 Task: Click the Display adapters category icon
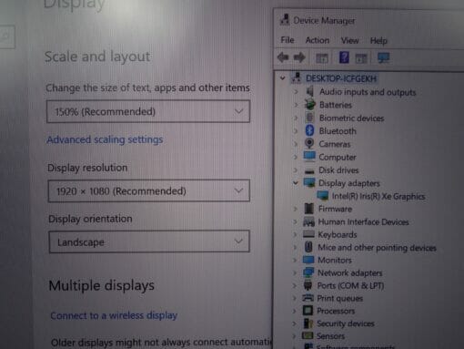309,182
